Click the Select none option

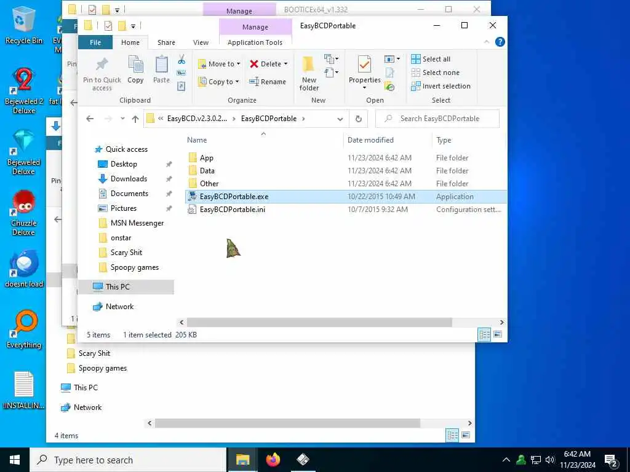(435, 73)
